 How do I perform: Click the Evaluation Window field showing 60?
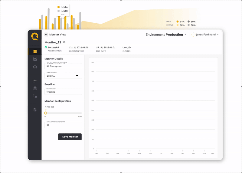point(63,125)
